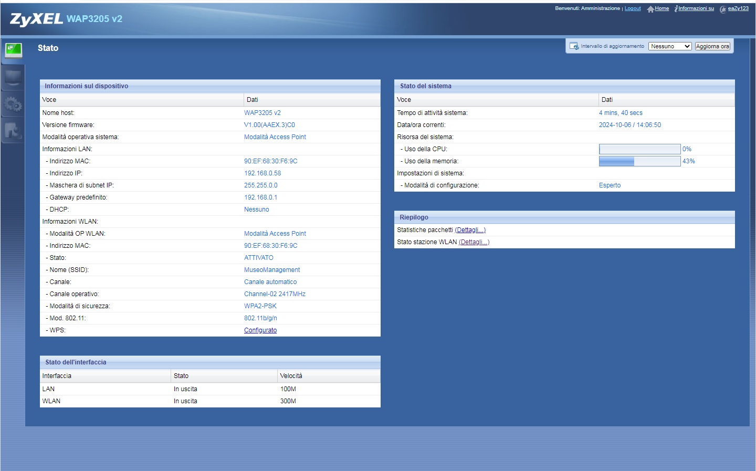Open the Informazioni su link
Screen dimensions: 756x471
pos(696,8)
